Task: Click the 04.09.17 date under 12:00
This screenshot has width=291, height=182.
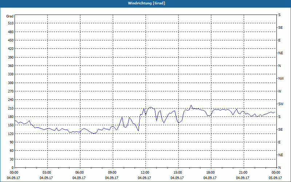Action: 144,178
